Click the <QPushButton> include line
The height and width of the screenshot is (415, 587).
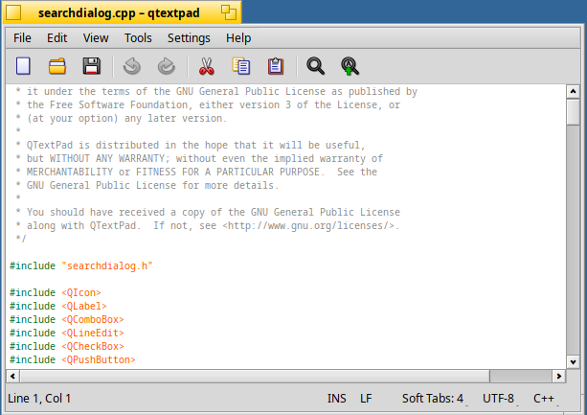[x=72, y=360]
